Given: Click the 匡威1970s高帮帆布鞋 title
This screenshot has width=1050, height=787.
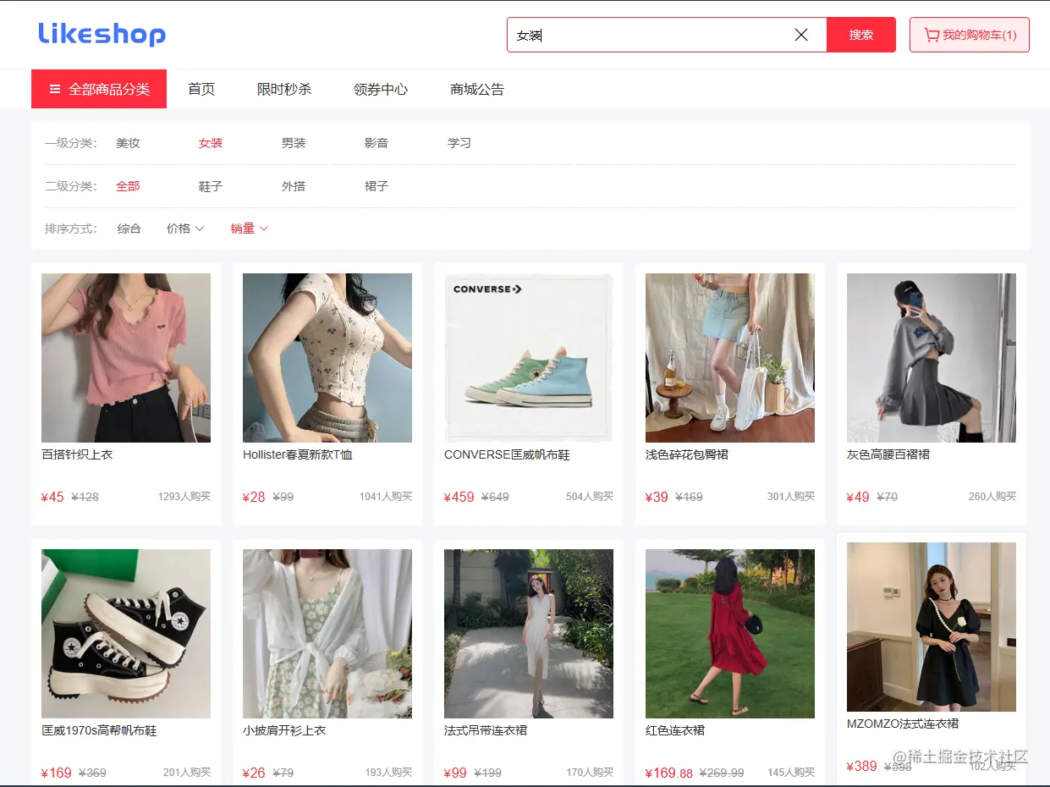Looking at the screenshot, I should [99, 730].
